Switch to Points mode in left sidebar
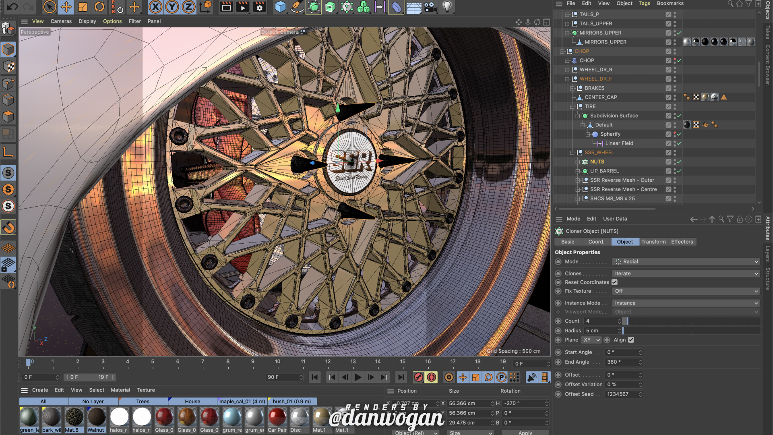Image resolution: width=773 pixels, height=435 pixels. [x=8, y=83]
